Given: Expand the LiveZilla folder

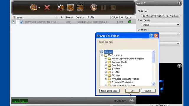Looking at the screenshot, I should point(106,72).
